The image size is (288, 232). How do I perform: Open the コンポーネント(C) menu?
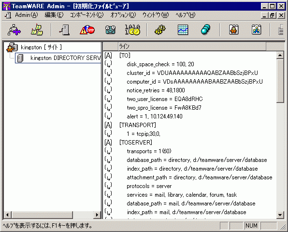pyautogui.click(x=86, y=15)
